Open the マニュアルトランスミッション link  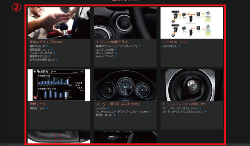coord(181,108)
